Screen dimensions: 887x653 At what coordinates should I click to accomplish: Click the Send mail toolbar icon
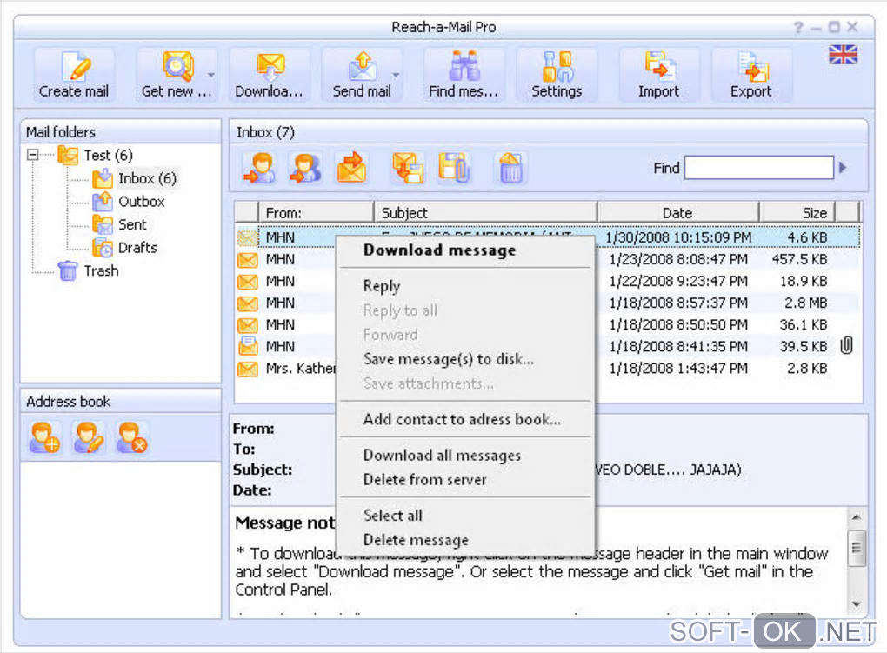(363, 67)
